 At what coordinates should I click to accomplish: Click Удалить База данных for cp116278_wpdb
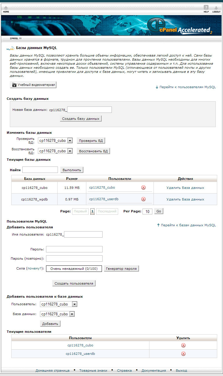click(185, 199)
